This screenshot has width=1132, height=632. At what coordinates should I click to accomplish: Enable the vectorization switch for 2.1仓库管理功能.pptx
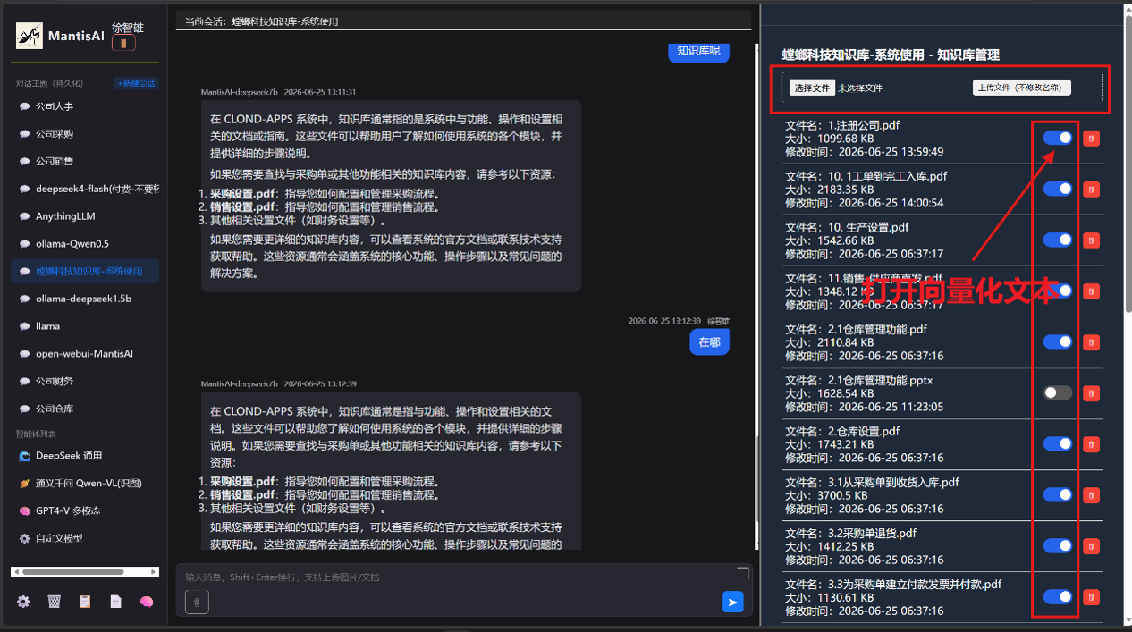click(x=1058, y=392)
